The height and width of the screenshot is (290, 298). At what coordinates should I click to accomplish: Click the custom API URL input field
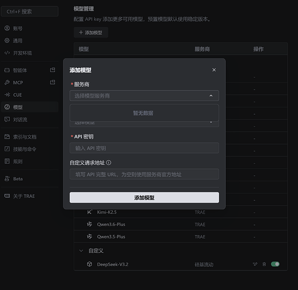[144, 174]
